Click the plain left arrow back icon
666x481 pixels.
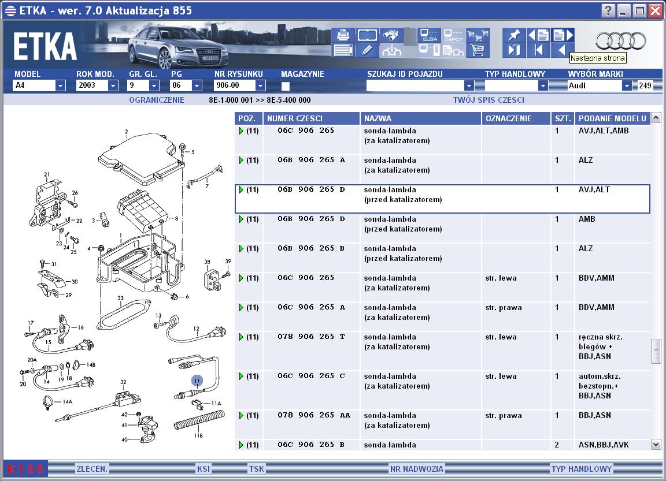[x=561, y=50]
